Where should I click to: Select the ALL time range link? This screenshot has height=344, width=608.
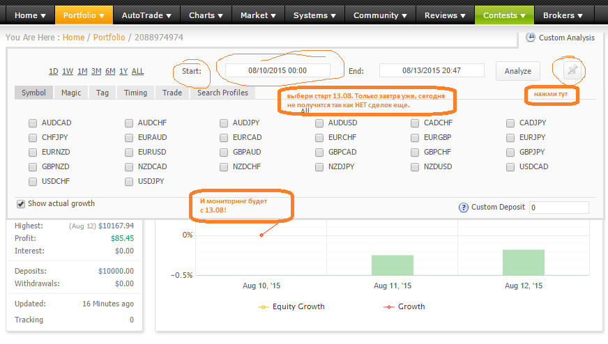click(x=137, y=71)
